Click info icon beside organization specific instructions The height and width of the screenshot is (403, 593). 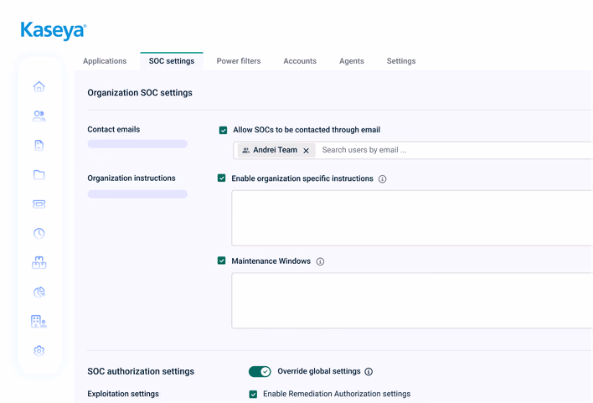point(382,179)
